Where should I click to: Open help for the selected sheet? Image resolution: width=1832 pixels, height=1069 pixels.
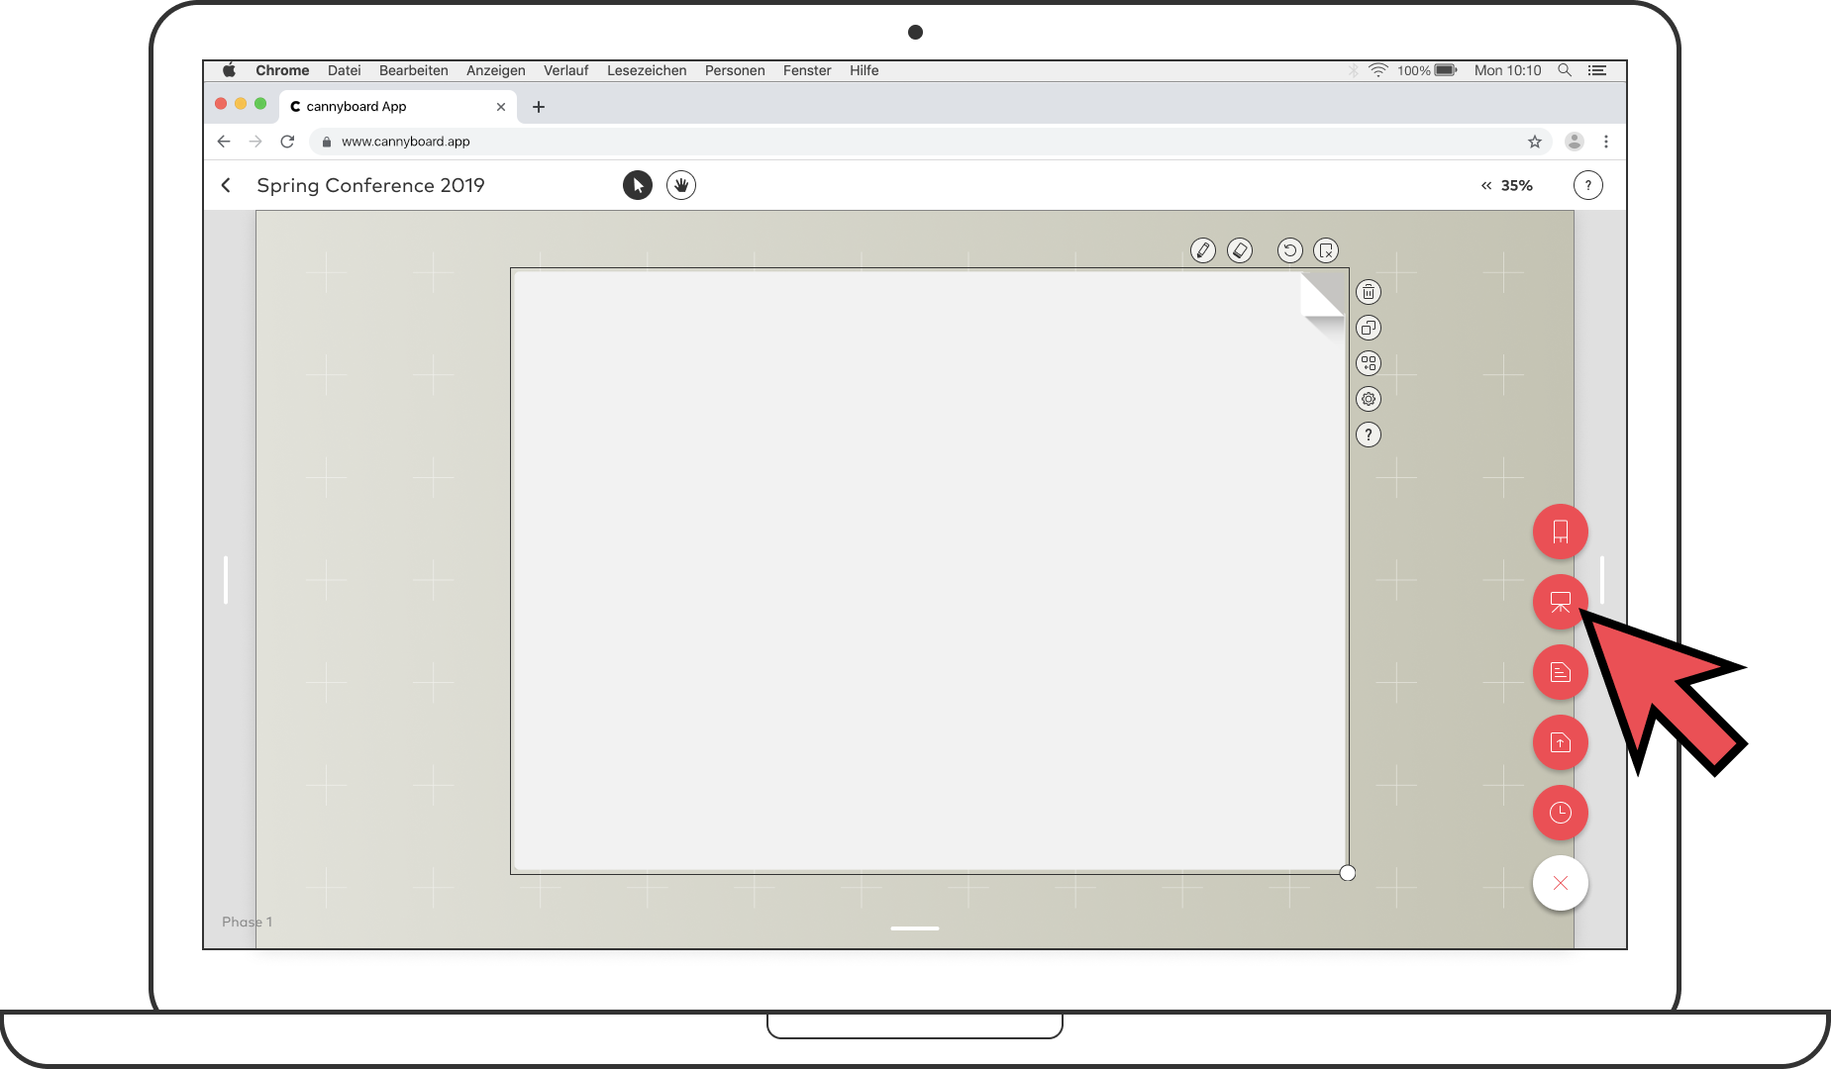[x=1369, y=435]
